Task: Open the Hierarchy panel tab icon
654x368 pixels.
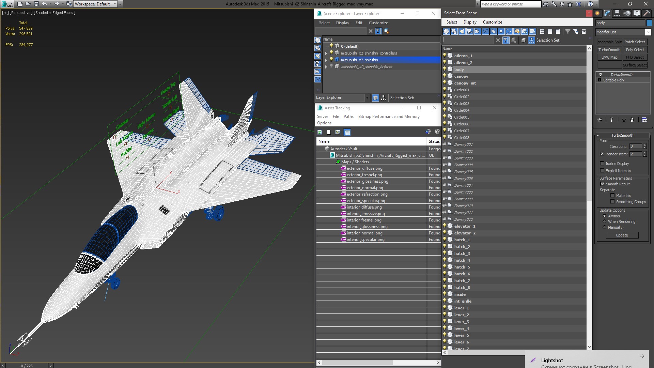Action: 617,13
